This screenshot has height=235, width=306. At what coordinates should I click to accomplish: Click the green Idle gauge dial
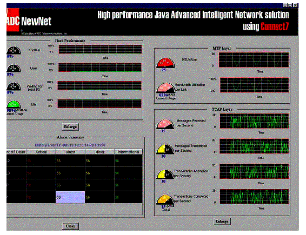[x=14, y=105]
